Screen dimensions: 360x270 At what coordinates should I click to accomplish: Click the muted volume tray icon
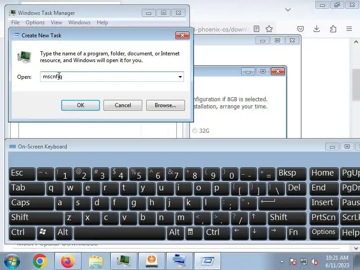pos(315,261)
